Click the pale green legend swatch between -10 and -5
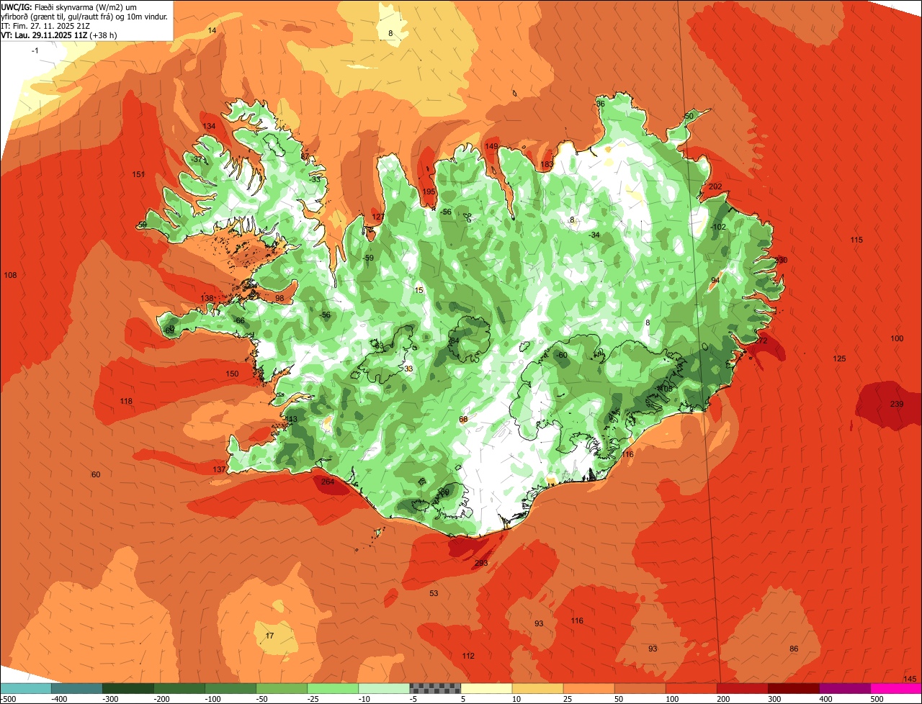 [384, 688]
